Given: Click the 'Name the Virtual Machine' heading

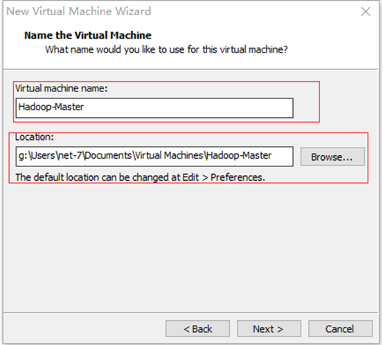Looking at the screenshot, I should [88, 35].
